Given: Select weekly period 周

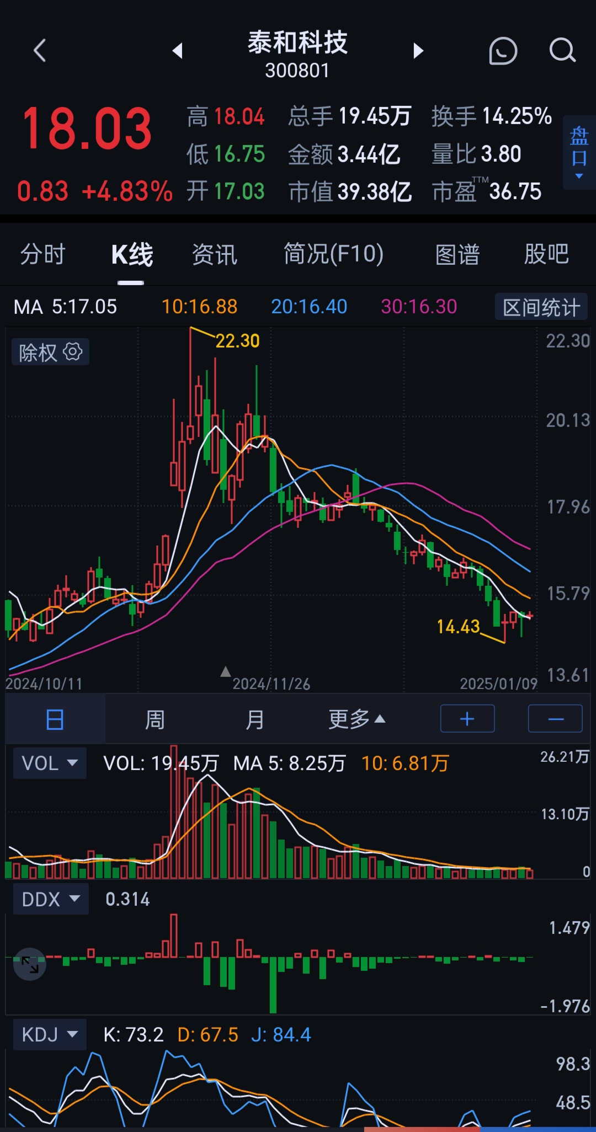Looking at the screenshot, I should 155,719.
